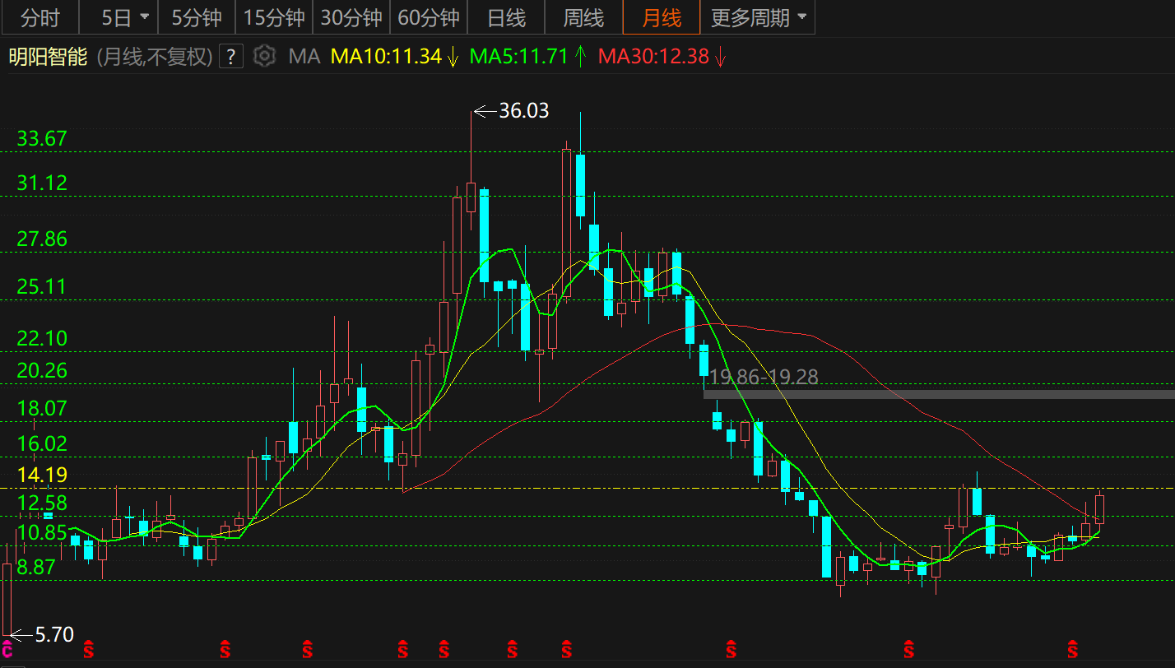
Task: Click the 25.11 price level label
Action: (42, 286)
